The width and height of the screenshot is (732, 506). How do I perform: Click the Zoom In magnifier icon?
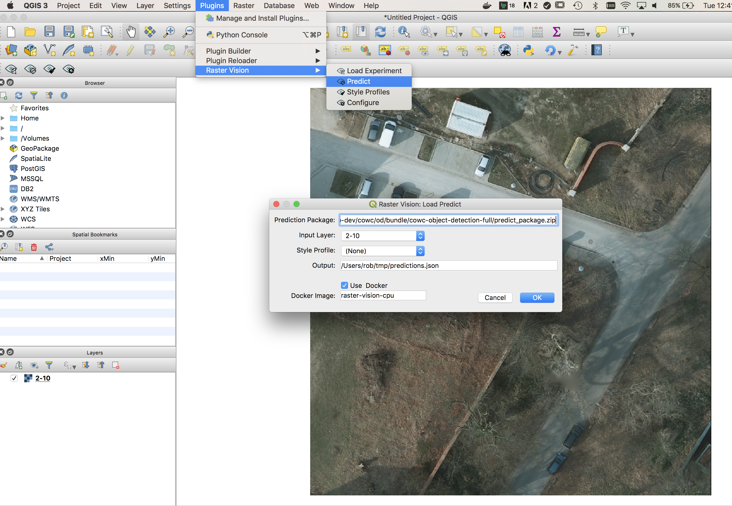pyautogui.click(x=169, y=32)
